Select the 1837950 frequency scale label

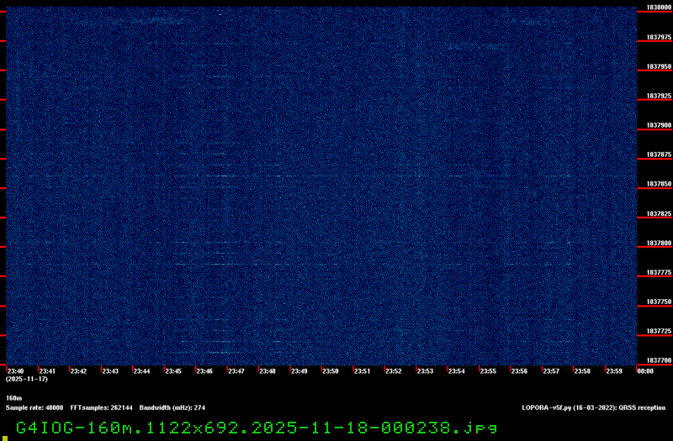658,66
